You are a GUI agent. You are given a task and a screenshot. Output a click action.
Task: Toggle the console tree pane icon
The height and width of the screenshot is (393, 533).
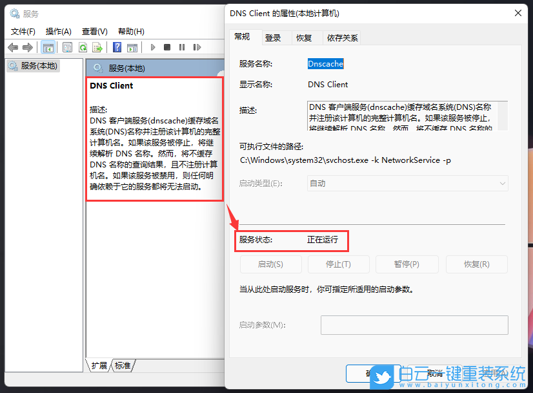[48, 47]
